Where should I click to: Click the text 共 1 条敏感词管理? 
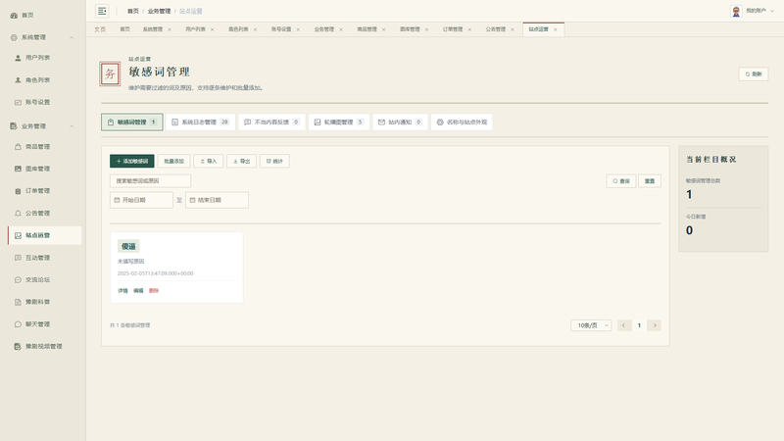pos(130,325)
